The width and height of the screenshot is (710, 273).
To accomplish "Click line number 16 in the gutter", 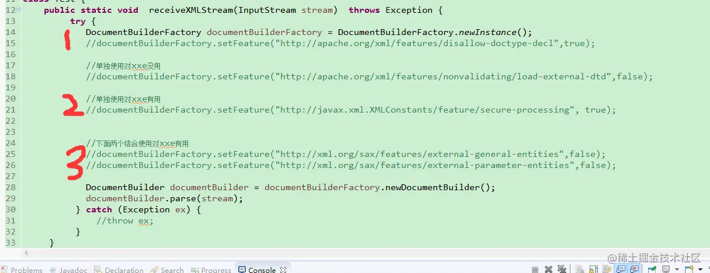I will pos(11,54).
